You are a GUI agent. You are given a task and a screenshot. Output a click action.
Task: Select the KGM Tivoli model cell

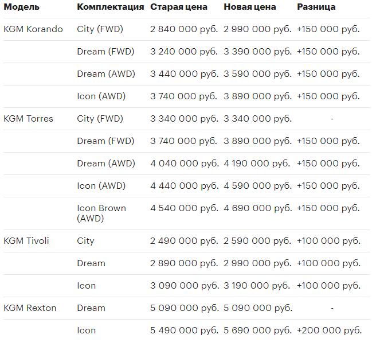pos(26,241)
